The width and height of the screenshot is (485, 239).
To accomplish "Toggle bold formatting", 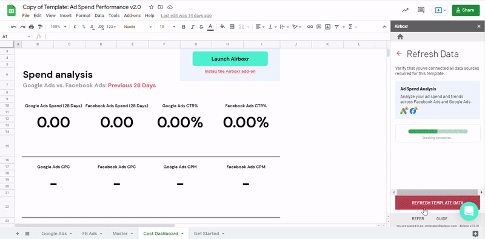I will 184,27.
